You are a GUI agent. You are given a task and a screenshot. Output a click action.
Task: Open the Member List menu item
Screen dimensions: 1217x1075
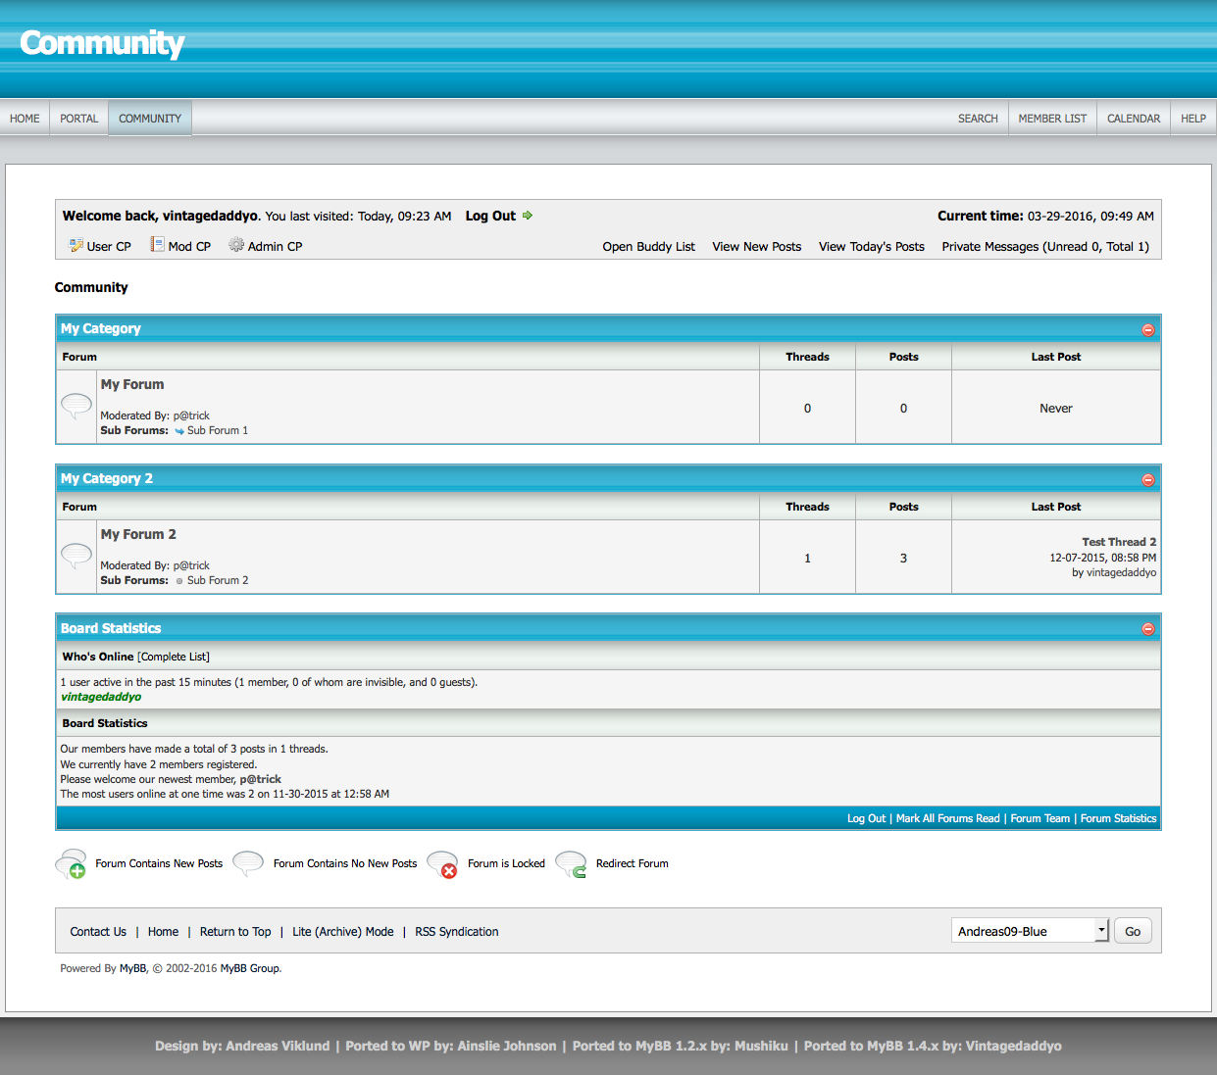(x=1052, y=119)
